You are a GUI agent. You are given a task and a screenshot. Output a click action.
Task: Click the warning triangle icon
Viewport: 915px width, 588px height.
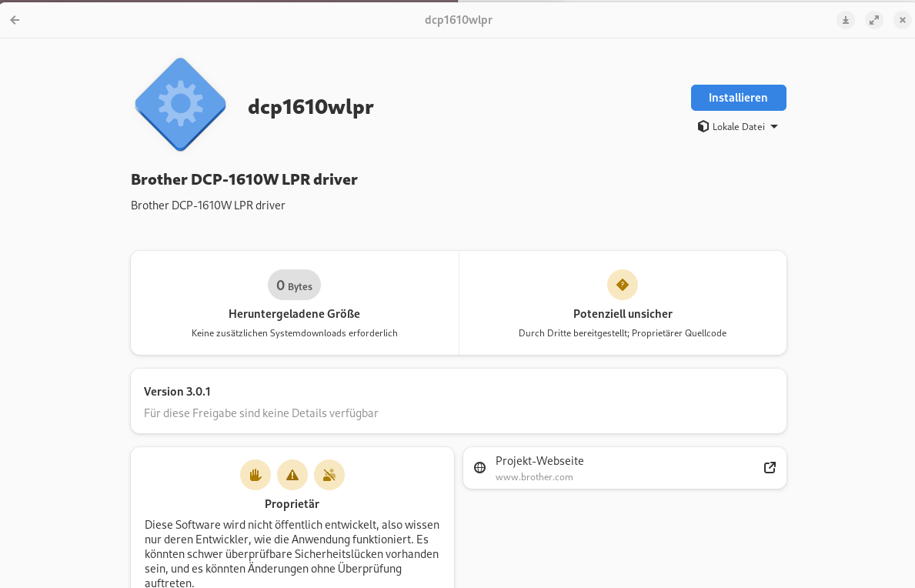pyautogui.click(x=292, y=475)
